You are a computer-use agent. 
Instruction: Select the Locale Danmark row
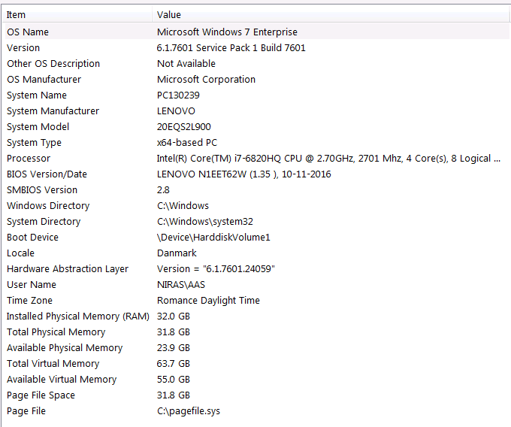pyautogui.click(x=257, y=253)
